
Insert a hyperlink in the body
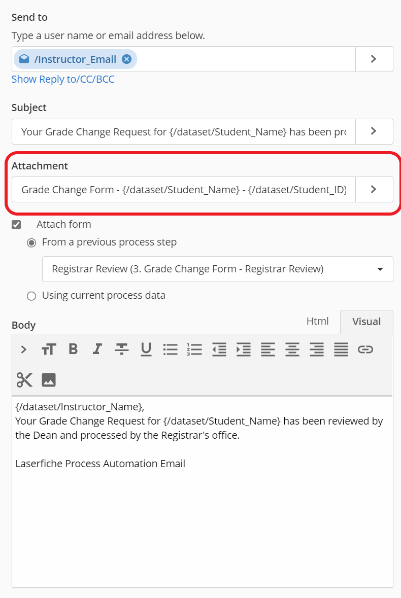365,349
